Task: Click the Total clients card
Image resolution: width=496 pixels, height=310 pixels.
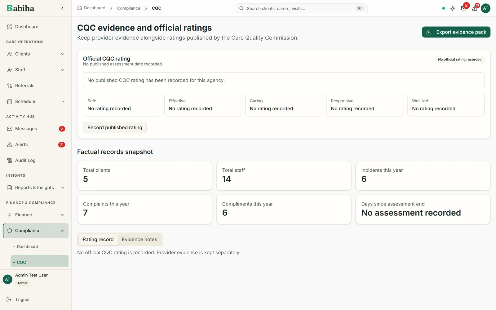Action: coord(144,175)
